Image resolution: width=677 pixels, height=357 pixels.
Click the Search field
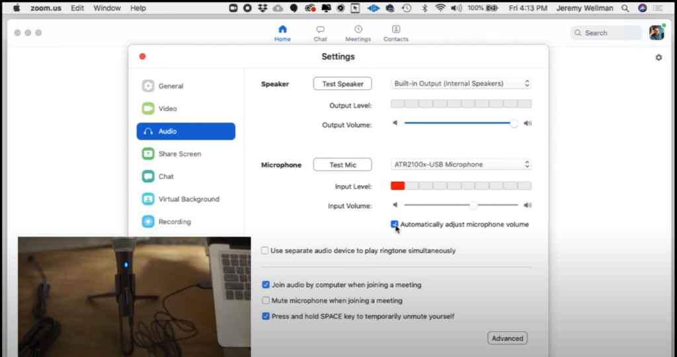click(606, 33)
